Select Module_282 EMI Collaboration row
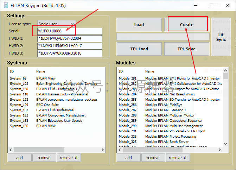The width and height of the screenshot is (236, 170). coord(170,84)
